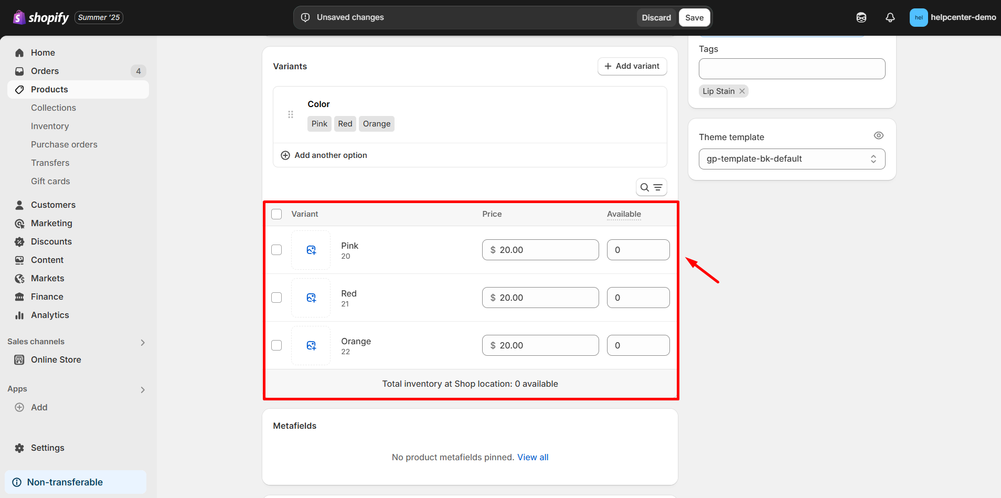
Task: Save the unsaved changes
Action: pos(694,17)
